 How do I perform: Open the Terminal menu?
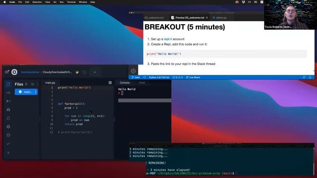[x=71, y=2]
